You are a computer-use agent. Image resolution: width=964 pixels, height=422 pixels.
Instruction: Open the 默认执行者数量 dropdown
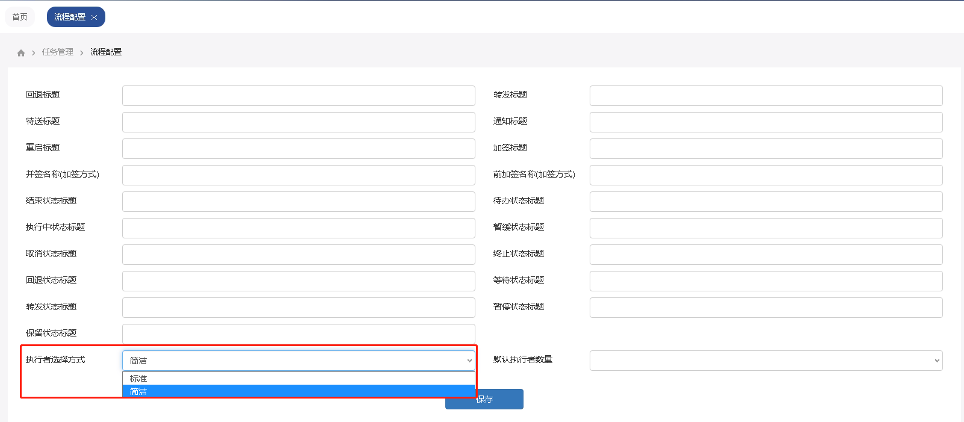point(765,361)
